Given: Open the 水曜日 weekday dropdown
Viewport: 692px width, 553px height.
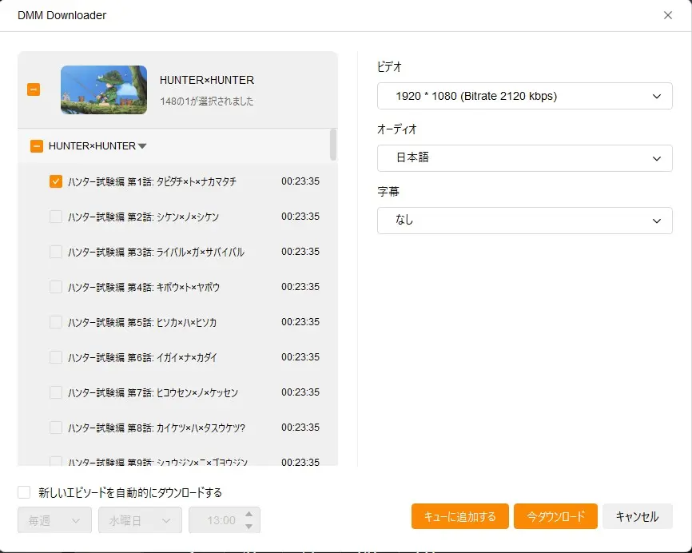Looking at the screenshot, I should (140, 520).
